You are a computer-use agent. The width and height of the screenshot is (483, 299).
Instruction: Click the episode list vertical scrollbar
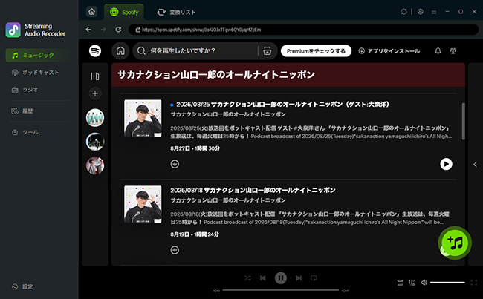tap(463, 122)
